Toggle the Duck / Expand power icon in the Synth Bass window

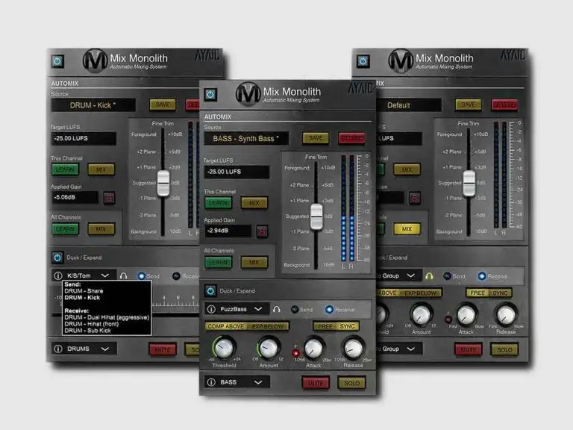tap(210, 290)
